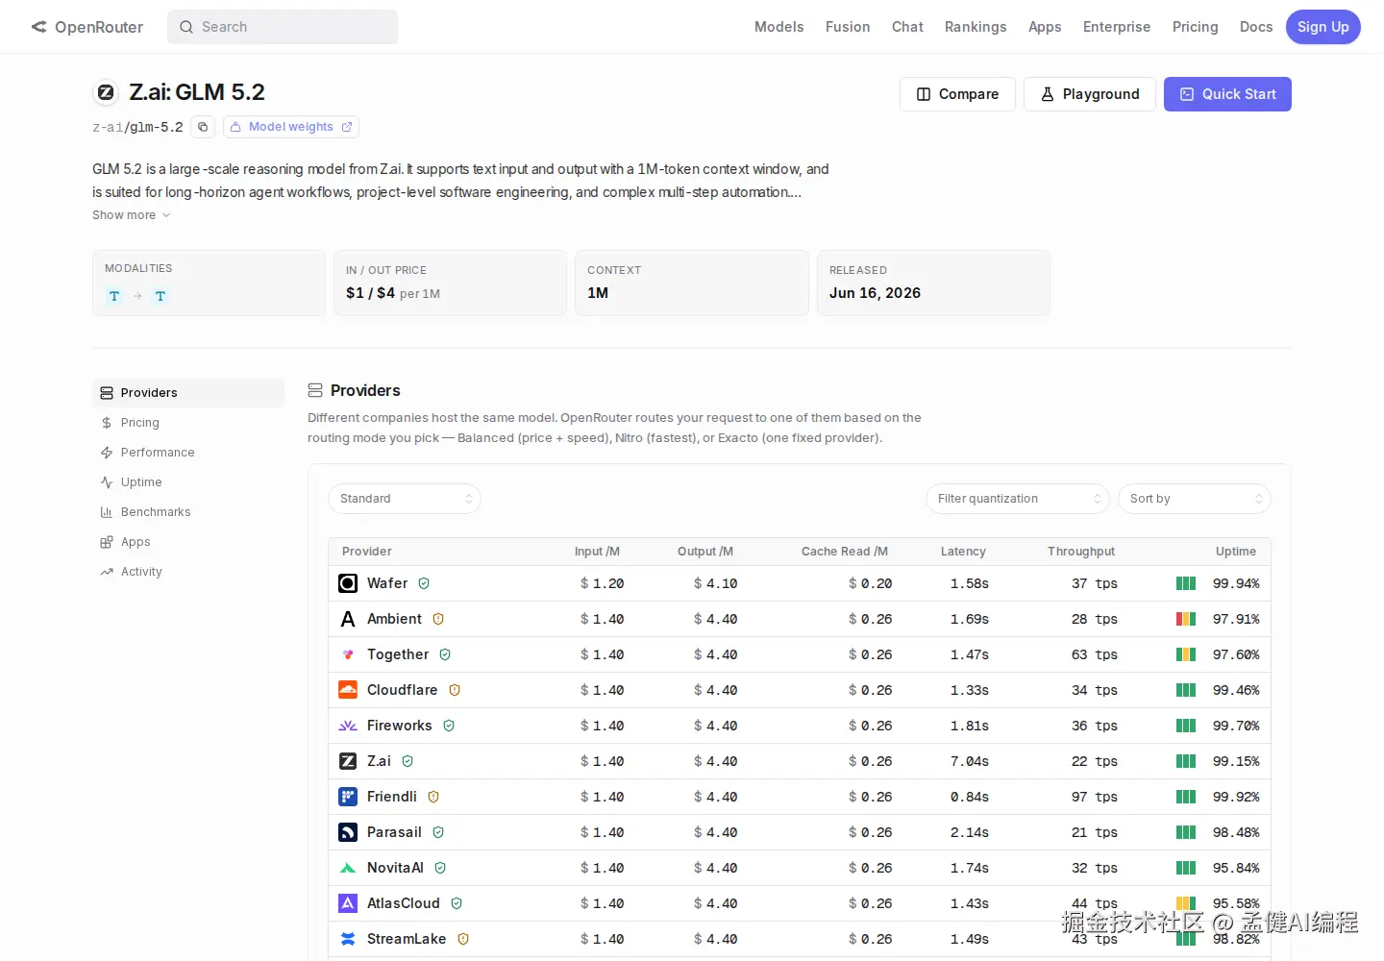Click the Quick Start button
Image resolution: width=1384 pixels, height=961 pixels.
[1227, 94]
